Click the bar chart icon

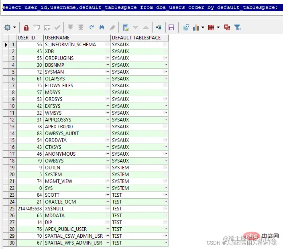pos(196,27)
